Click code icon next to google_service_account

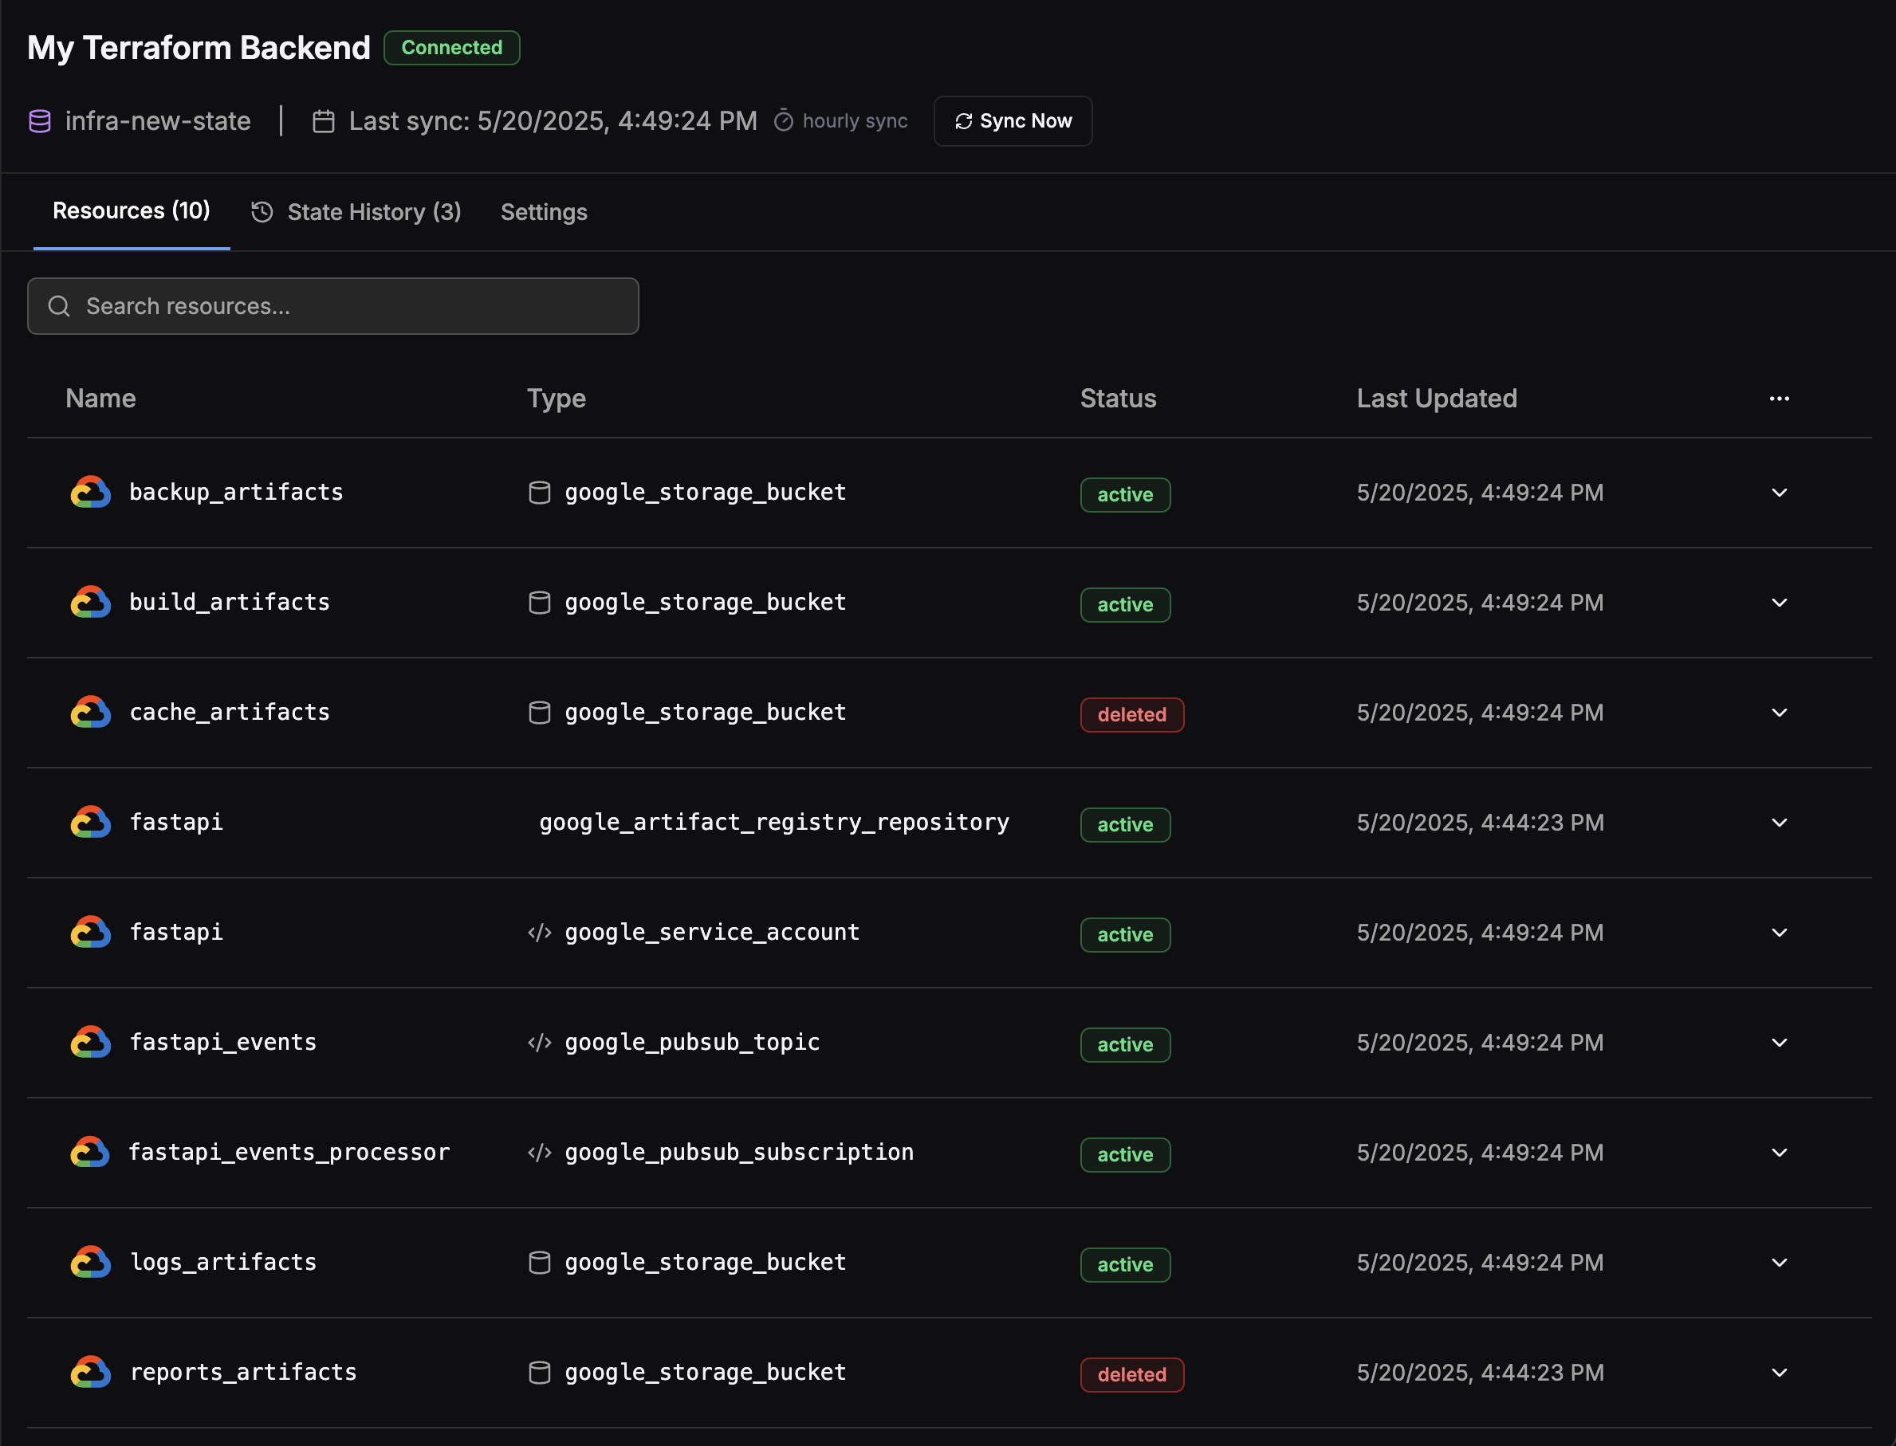[539, 933]
